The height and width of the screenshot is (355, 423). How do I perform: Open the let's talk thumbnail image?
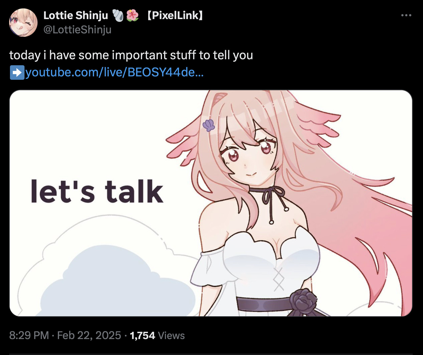pyautogui.click(x=211, y=203)
